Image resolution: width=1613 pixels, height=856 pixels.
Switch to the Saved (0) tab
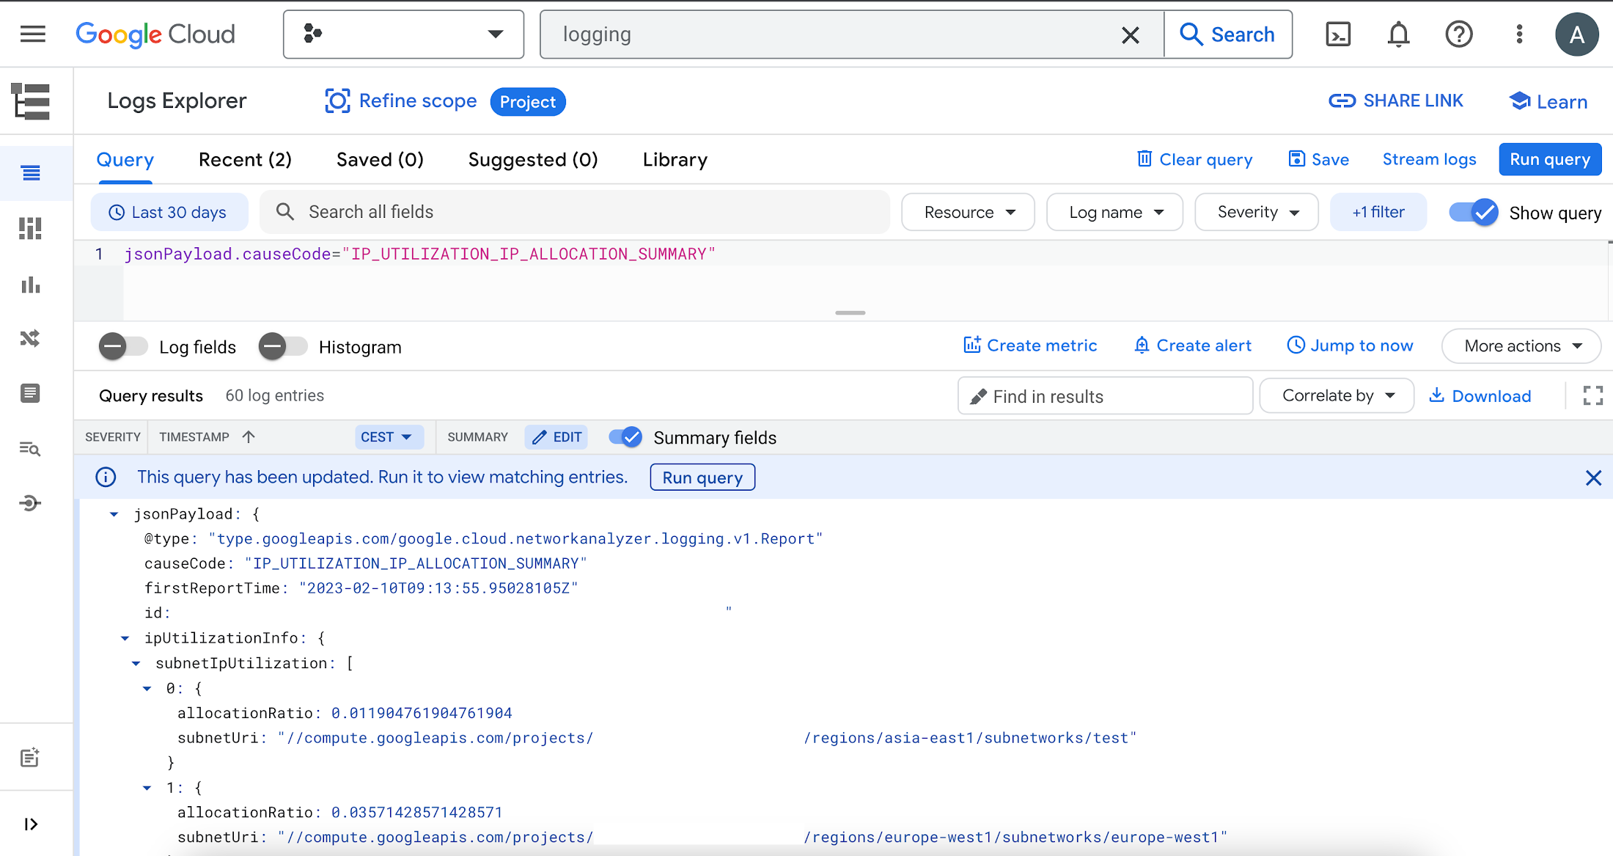(380, 159)
